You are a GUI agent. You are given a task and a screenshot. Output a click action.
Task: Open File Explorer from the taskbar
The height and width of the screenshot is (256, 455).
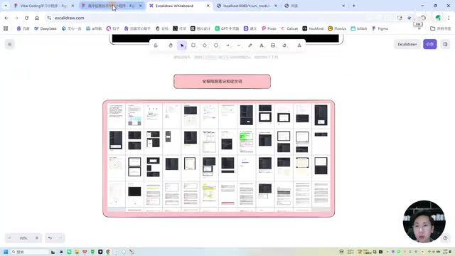tap(77, 252)
